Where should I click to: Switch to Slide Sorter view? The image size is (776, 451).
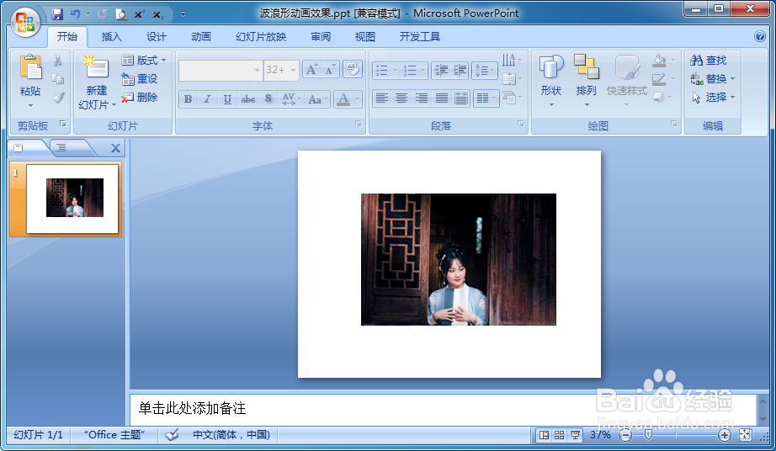pyautogui.click(x=559, y=435)
